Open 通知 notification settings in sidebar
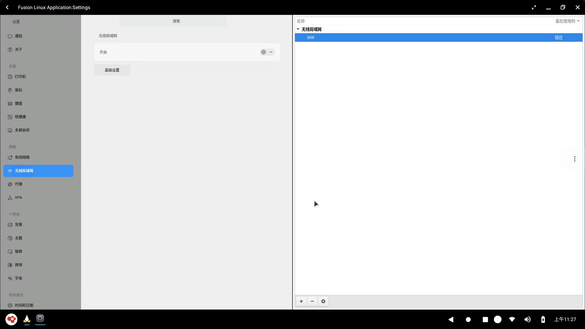This screenshot has width=585, height=329. (x=18, y=36)
